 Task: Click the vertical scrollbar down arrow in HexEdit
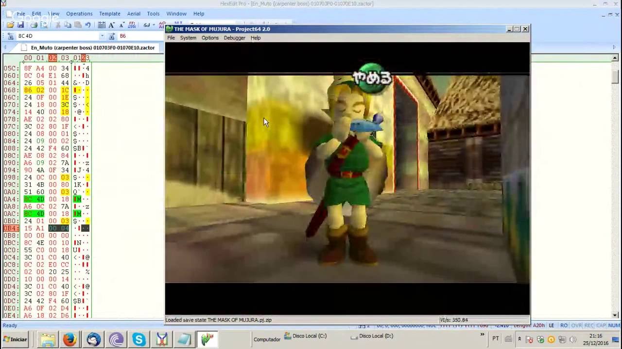[x=615, y=315]
